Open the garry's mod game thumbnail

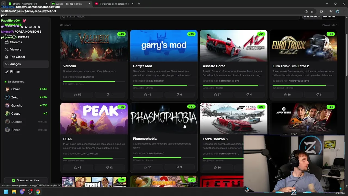click(x=164, y=46)
